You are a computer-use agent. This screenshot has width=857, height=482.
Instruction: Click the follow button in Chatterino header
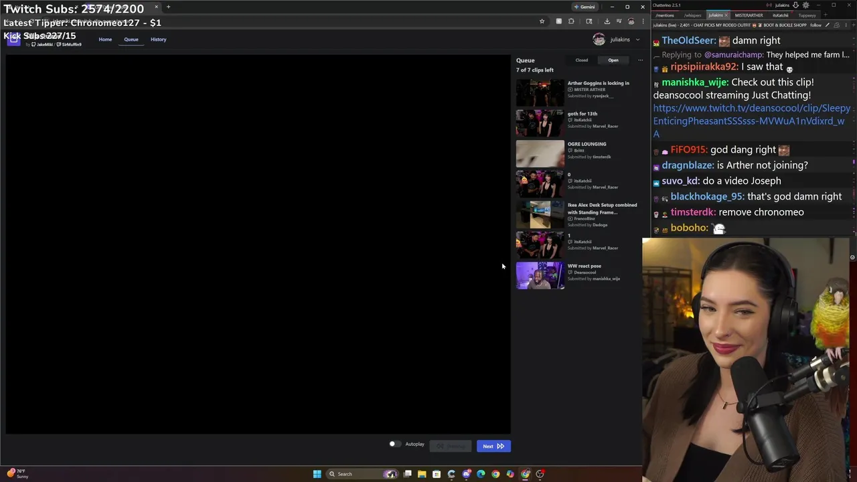click(x=815, y=25)
